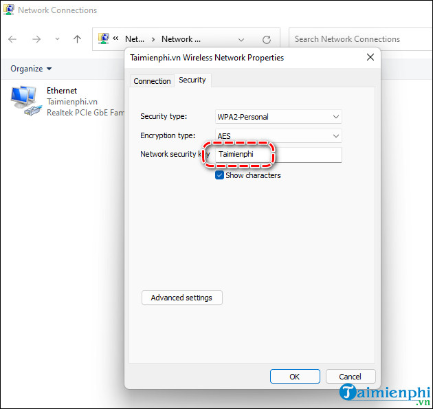Open the recent locations chevron
Screen dimensions: 433x409
57,39
